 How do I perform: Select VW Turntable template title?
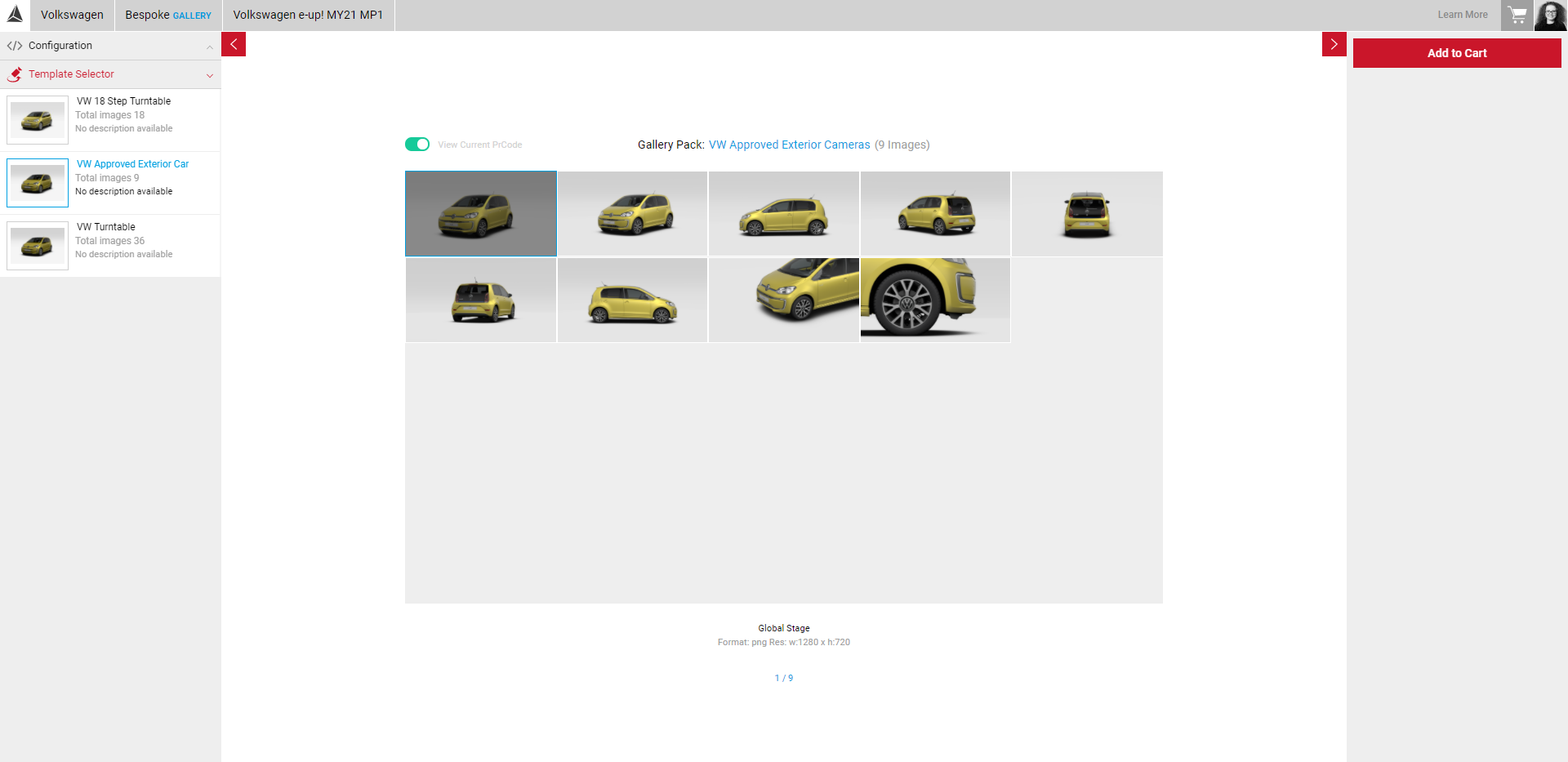pyautogui.click(x=106, y=227)
